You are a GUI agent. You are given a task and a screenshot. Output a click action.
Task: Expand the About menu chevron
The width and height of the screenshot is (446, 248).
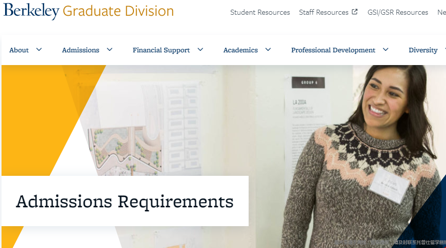coord(39,49)
